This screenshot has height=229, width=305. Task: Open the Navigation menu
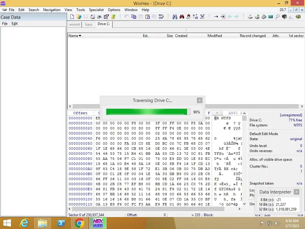52,10
